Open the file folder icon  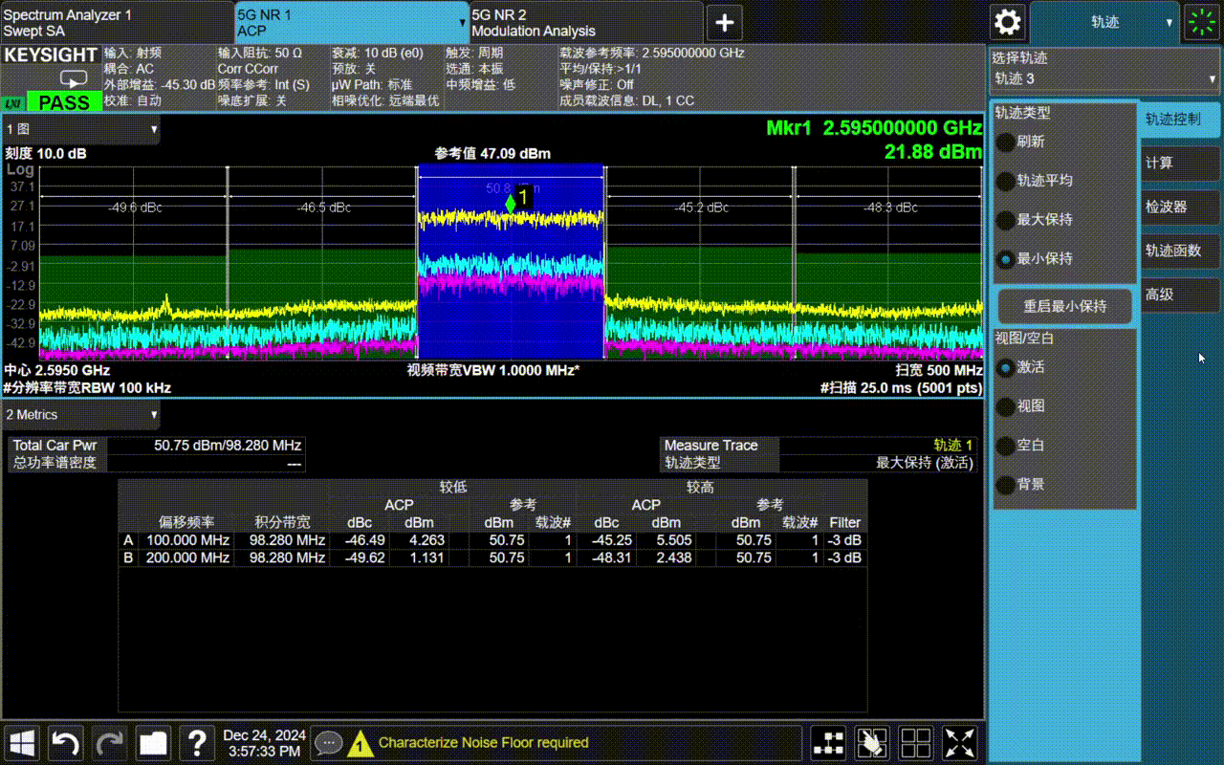[x=153, y=743]
